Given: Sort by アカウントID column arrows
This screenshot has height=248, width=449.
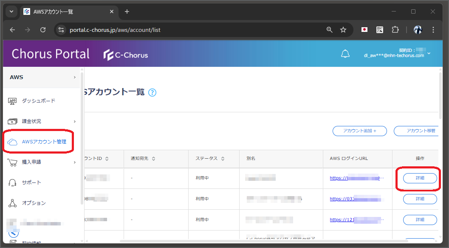Looking at the screenshot, I should click(x=107, y=159).
